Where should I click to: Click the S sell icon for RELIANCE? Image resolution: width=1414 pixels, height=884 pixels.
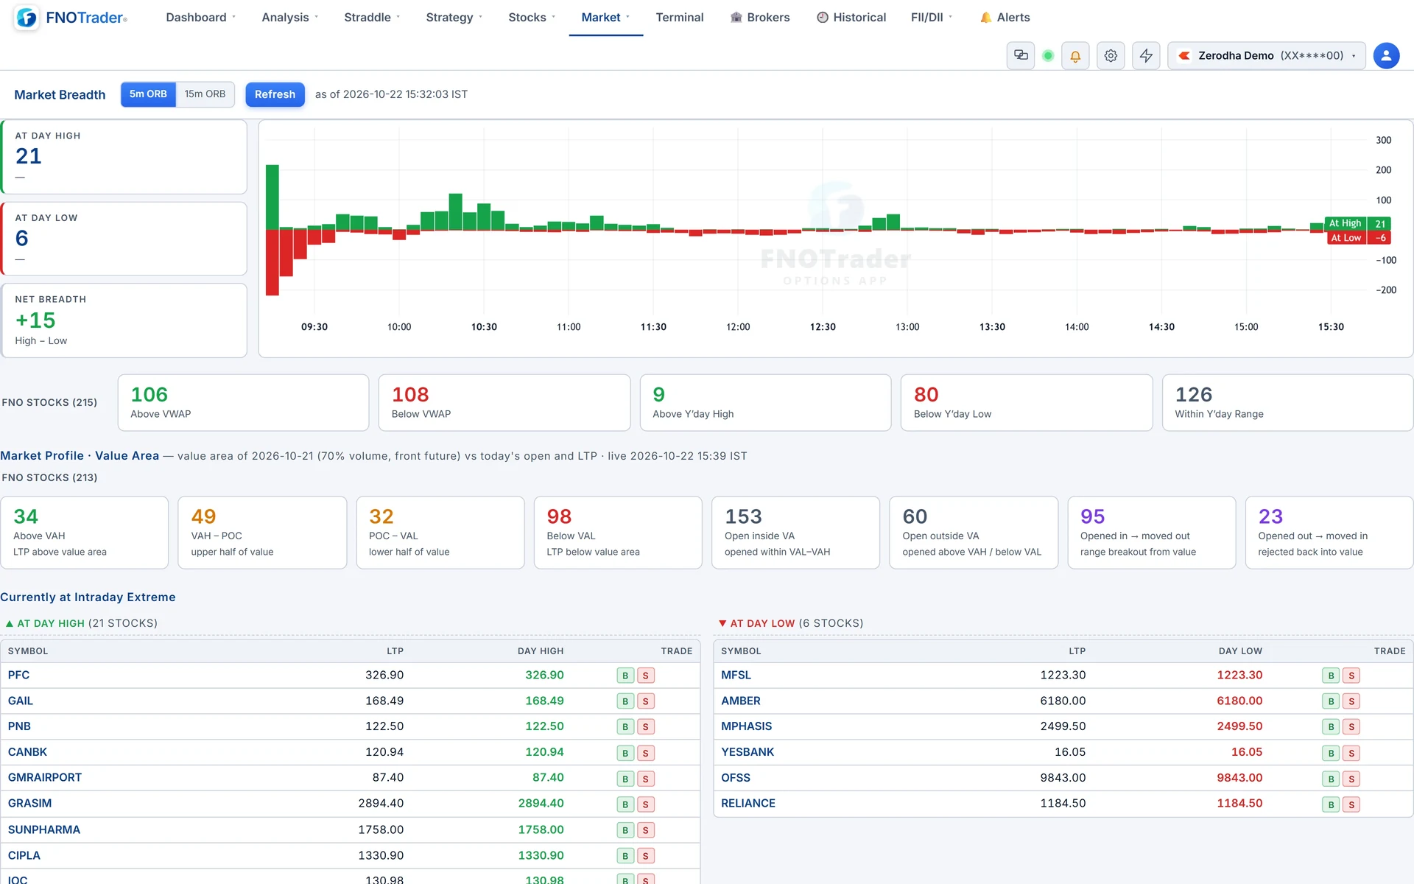[1351, 804]
